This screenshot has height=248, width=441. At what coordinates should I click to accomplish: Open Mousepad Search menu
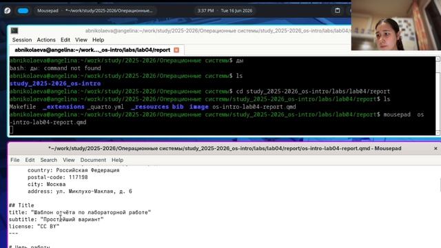(x=49, y=160)
